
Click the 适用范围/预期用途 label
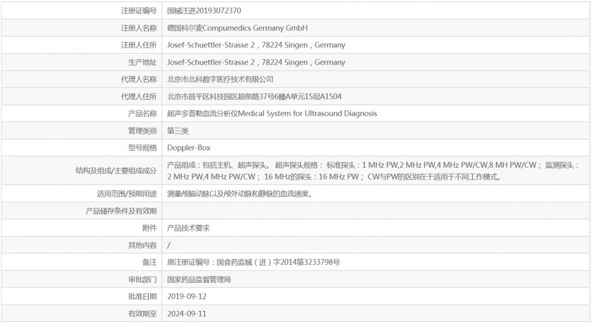pyautogui.click(x=127, y=194)
